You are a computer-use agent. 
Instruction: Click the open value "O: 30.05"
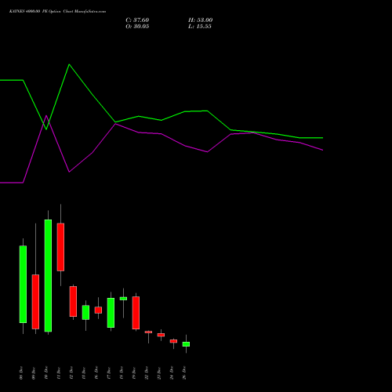pyautogui.click(x=137, y=27)
